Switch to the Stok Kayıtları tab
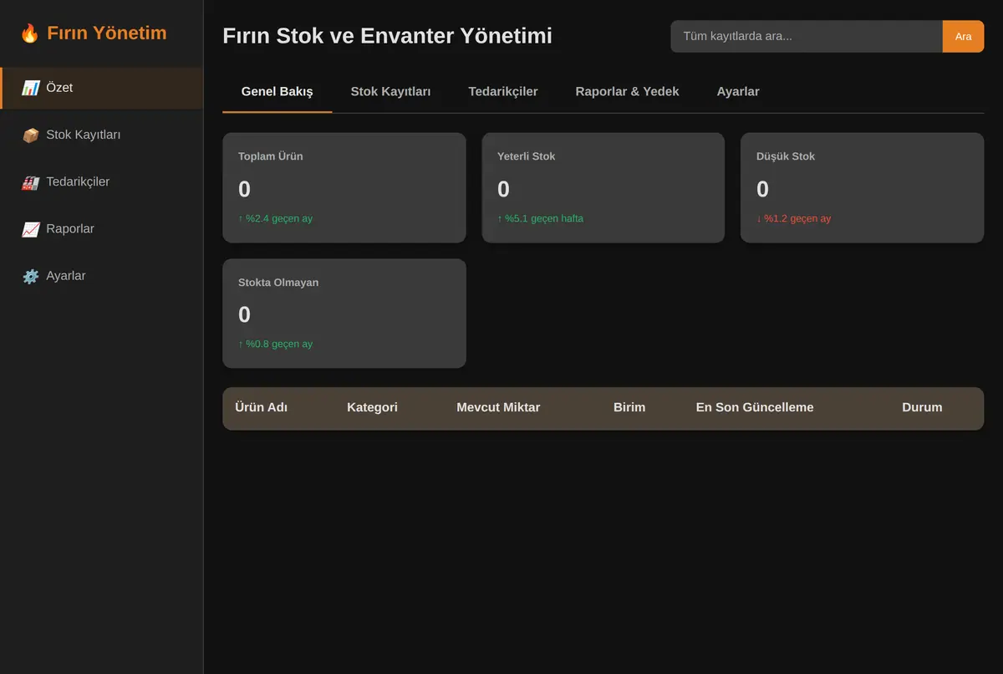This screenshot has height=674, width=1003. pyautogui.click(x=390, y=91)
